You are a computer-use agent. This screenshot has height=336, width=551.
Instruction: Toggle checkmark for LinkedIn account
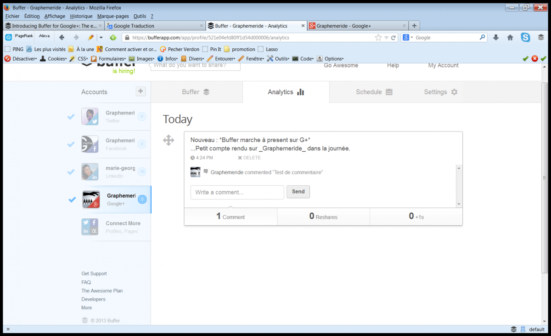tap(71, 172)
